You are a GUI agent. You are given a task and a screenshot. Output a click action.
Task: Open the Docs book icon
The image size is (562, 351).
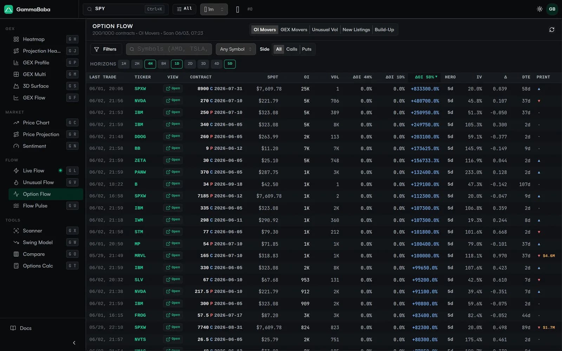(x=13, y=328)
